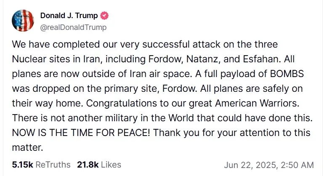The image size is (327, 176).
Task: Open the Donald J. Trump display name
Action: pos(69,16)
